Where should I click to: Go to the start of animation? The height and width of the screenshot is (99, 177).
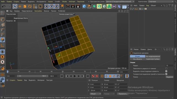point(62,76)
